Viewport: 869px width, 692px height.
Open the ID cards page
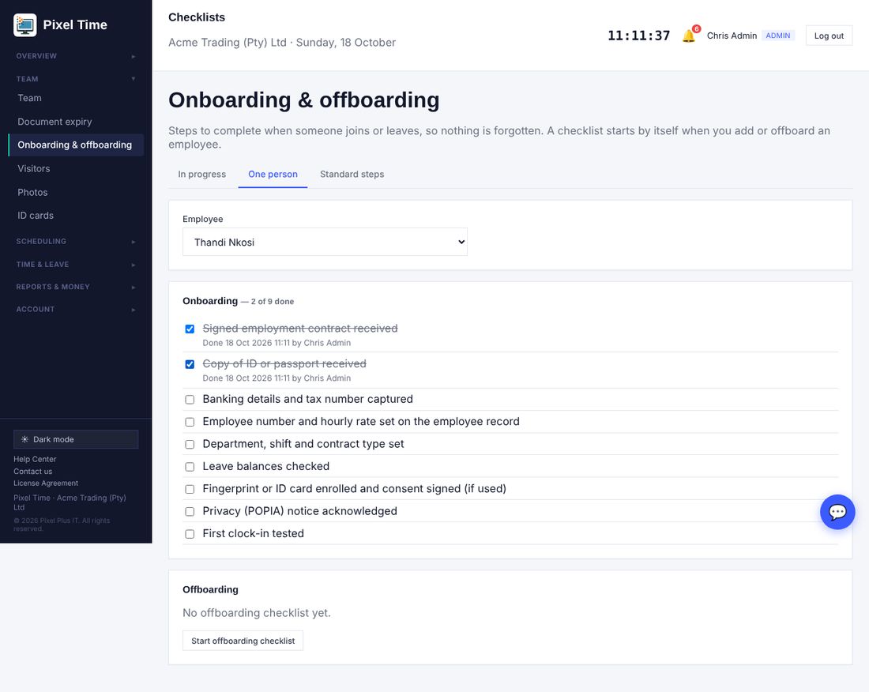click(x=76, y=216)
